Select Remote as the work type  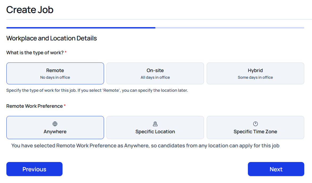(55, 73)
